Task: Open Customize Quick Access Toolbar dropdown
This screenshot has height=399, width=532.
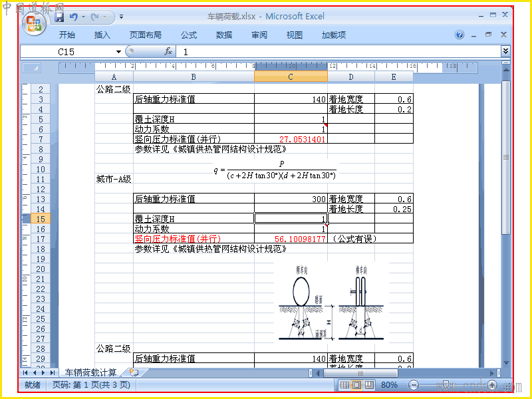Action: (122, 17)
